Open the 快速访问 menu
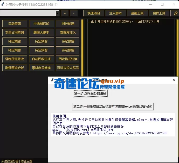 pyautogui.click(x=94, y=13)
